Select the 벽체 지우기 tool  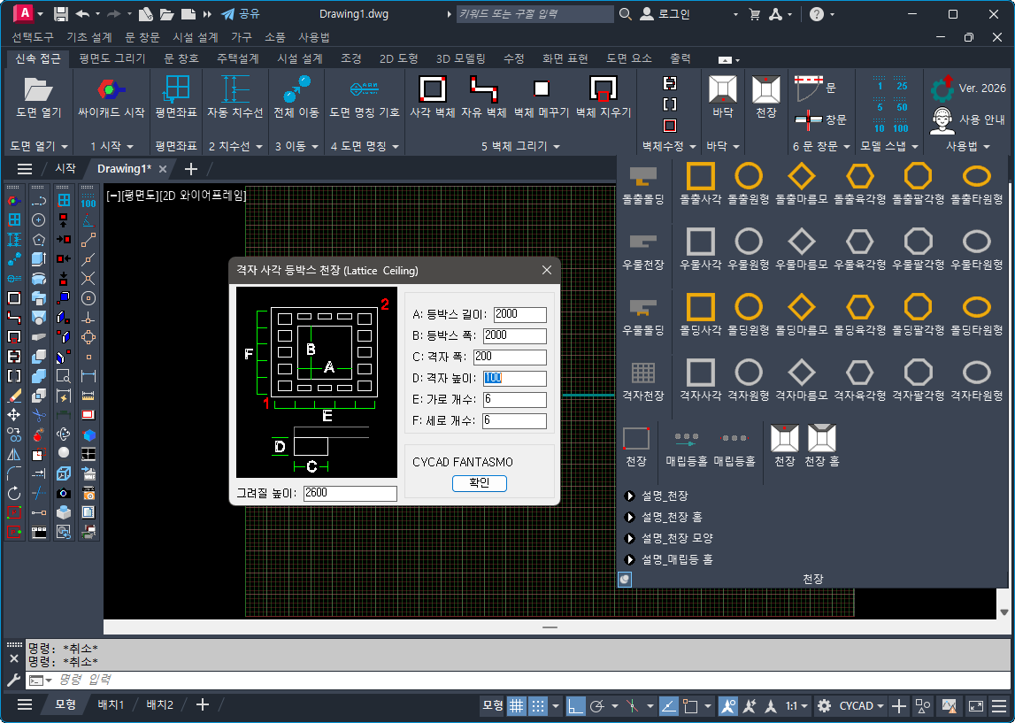tap(603, 89)
